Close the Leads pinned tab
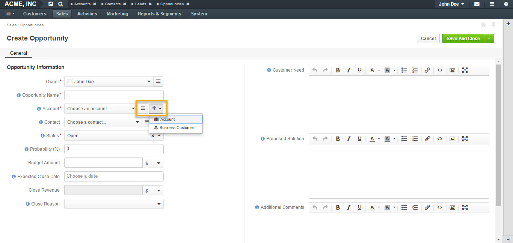This screenshot has width=513, height=243. (x=150, y=4)
